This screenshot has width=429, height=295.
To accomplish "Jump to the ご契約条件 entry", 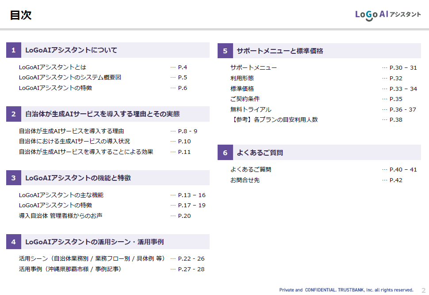I will tap(245, 99).
